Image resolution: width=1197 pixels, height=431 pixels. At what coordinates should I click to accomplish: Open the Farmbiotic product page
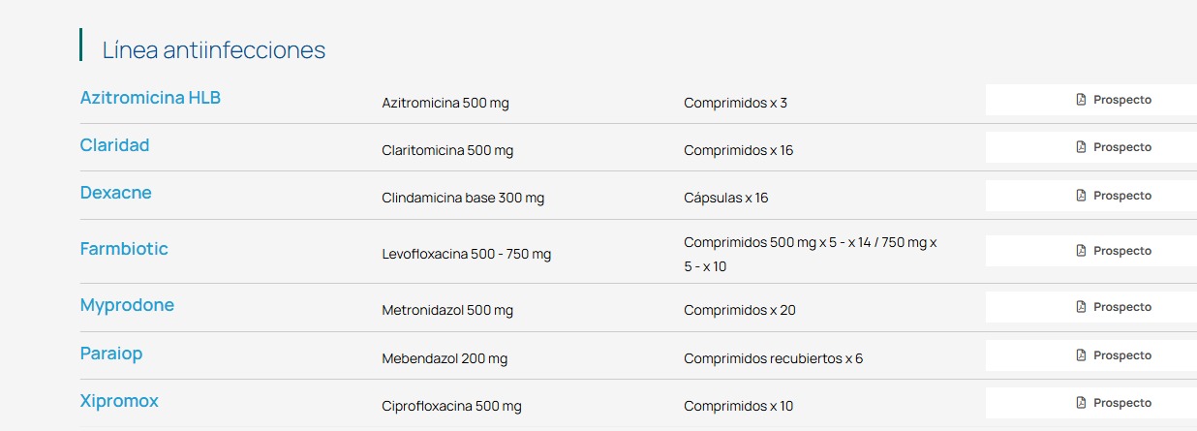point(124,249)
